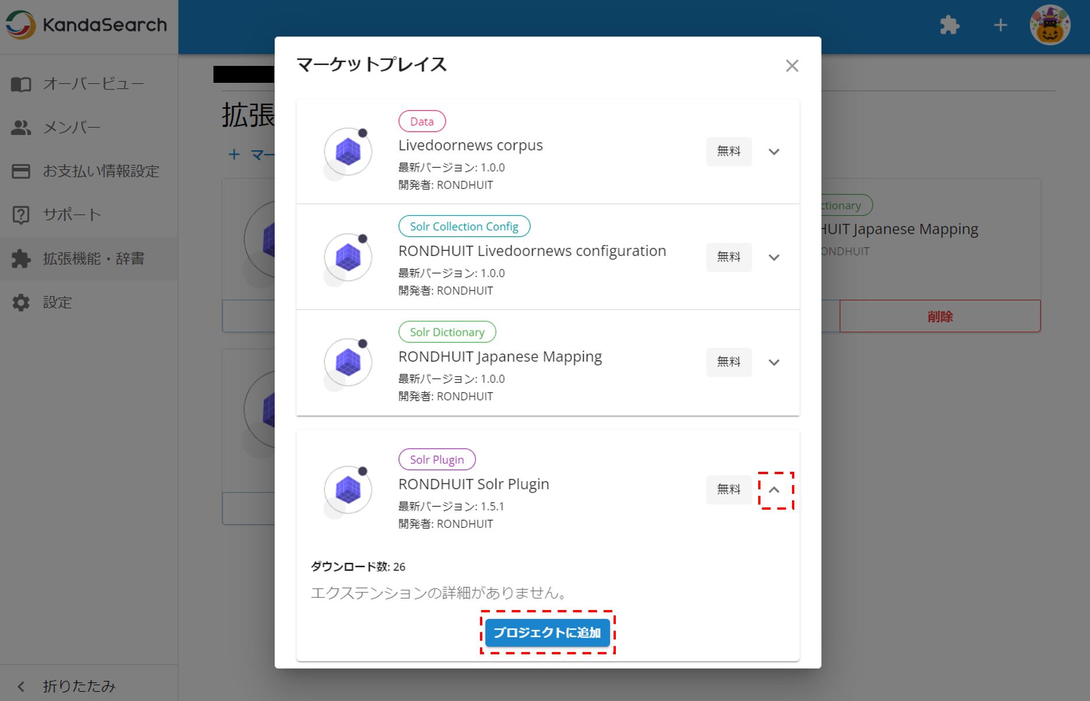Click 無料 for RONDHUIT Japanese Mapping

729,362
